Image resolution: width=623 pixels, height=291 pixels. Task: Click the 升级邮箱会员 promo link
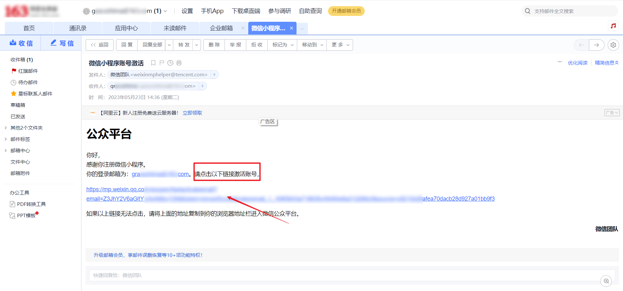[148, 255]
